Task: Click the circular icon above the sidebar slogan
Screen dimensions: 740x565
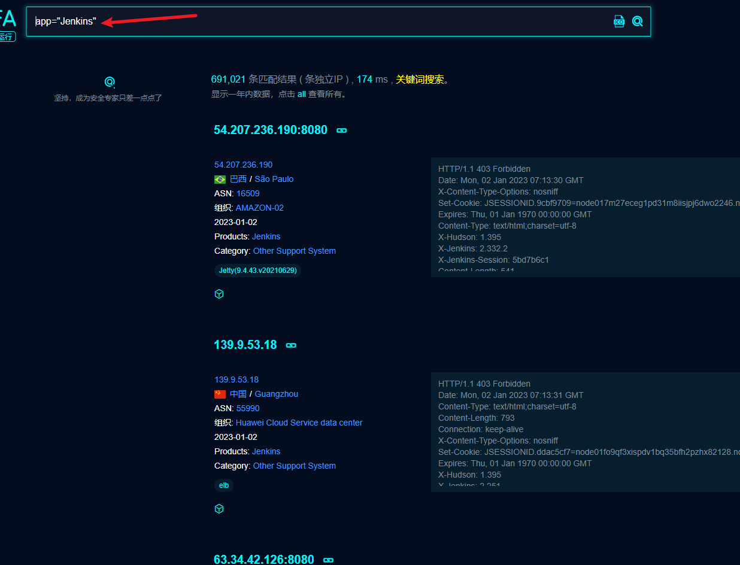Action: (x=110, y=82)
